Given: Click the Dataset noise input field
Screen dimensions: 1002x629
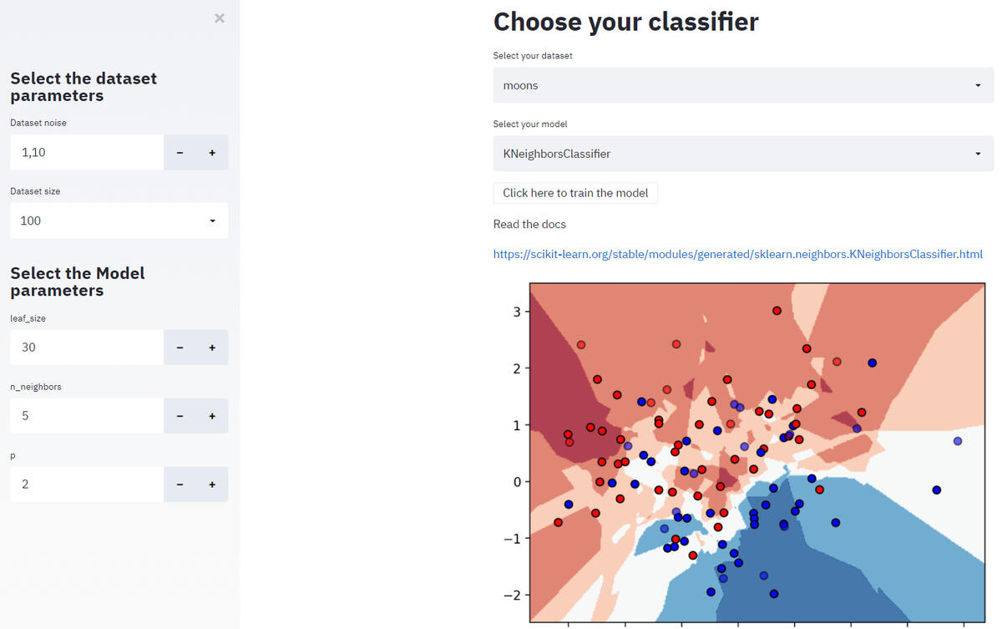Looking at the screenshot, I should pos(87,153).
